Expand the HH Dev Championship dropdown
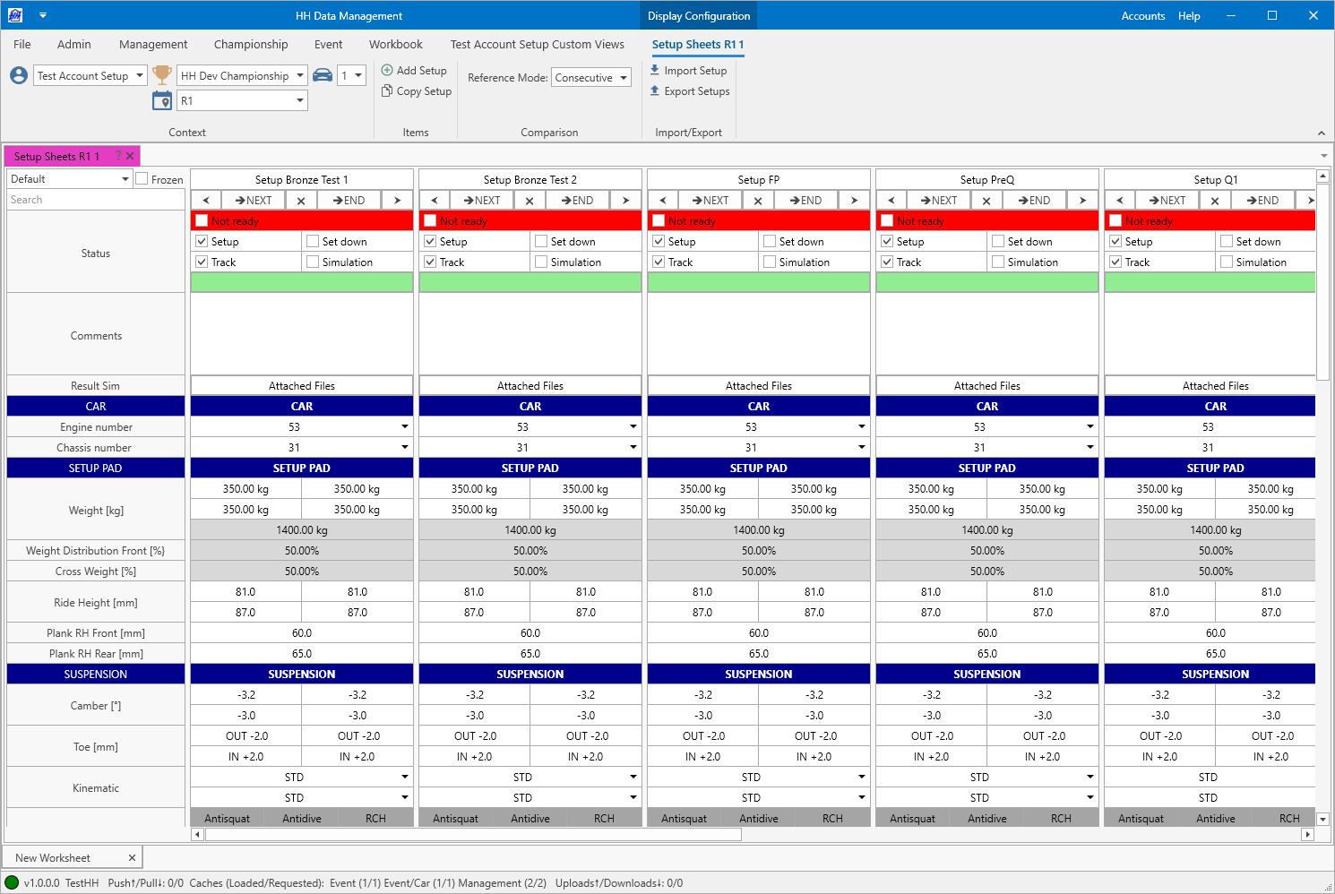Viewport: 1335px width, 894px height. (x=300, y=76)
